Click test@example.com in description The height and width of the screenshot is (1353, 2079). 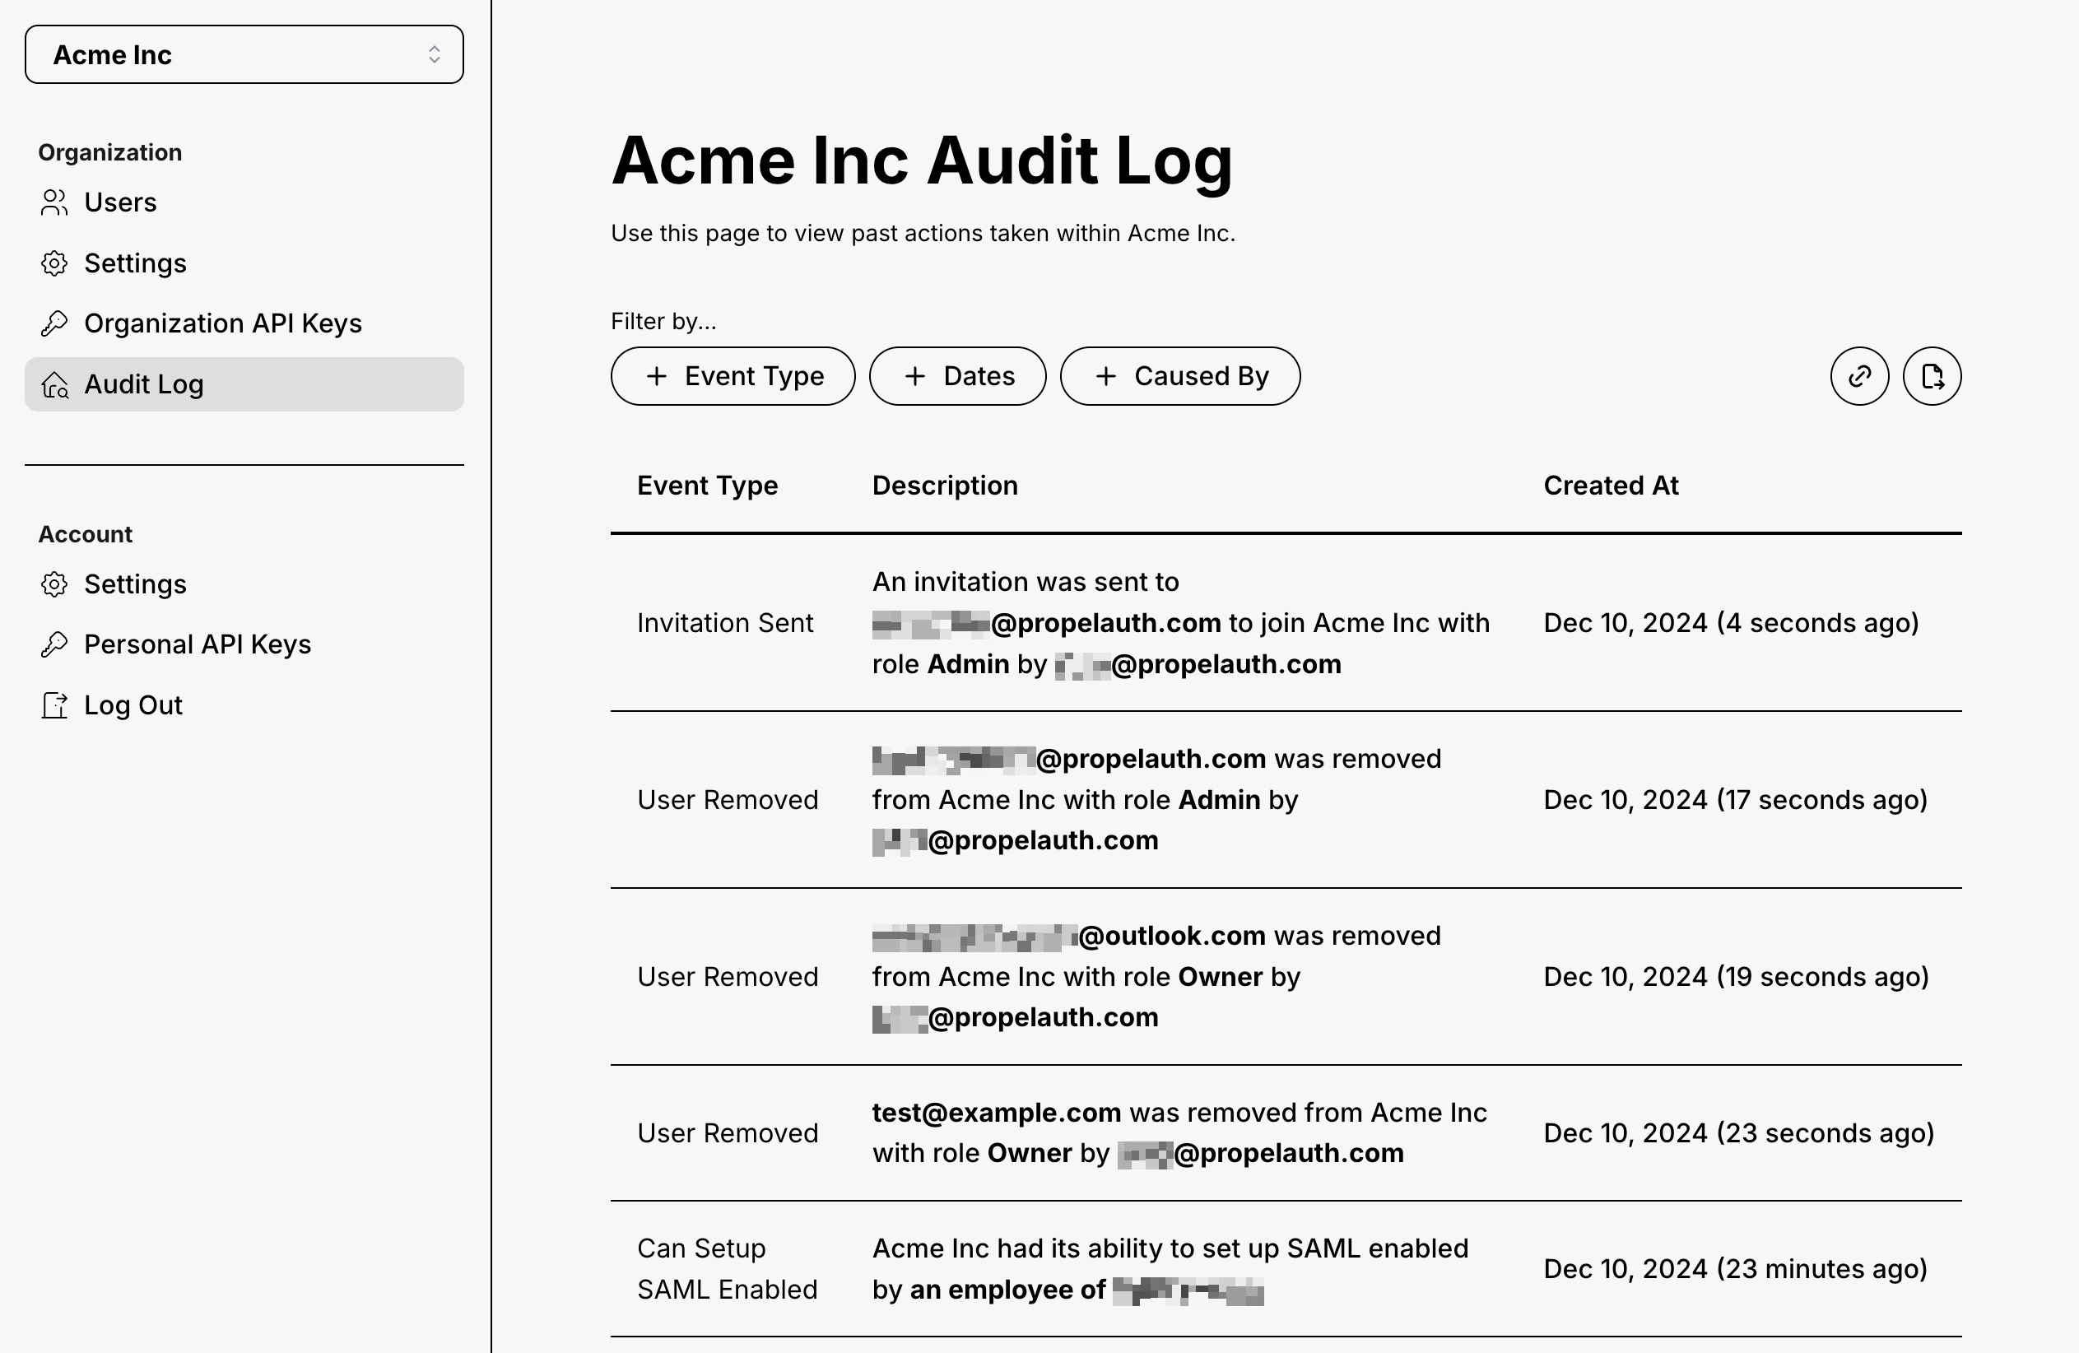click(997, 1113)
